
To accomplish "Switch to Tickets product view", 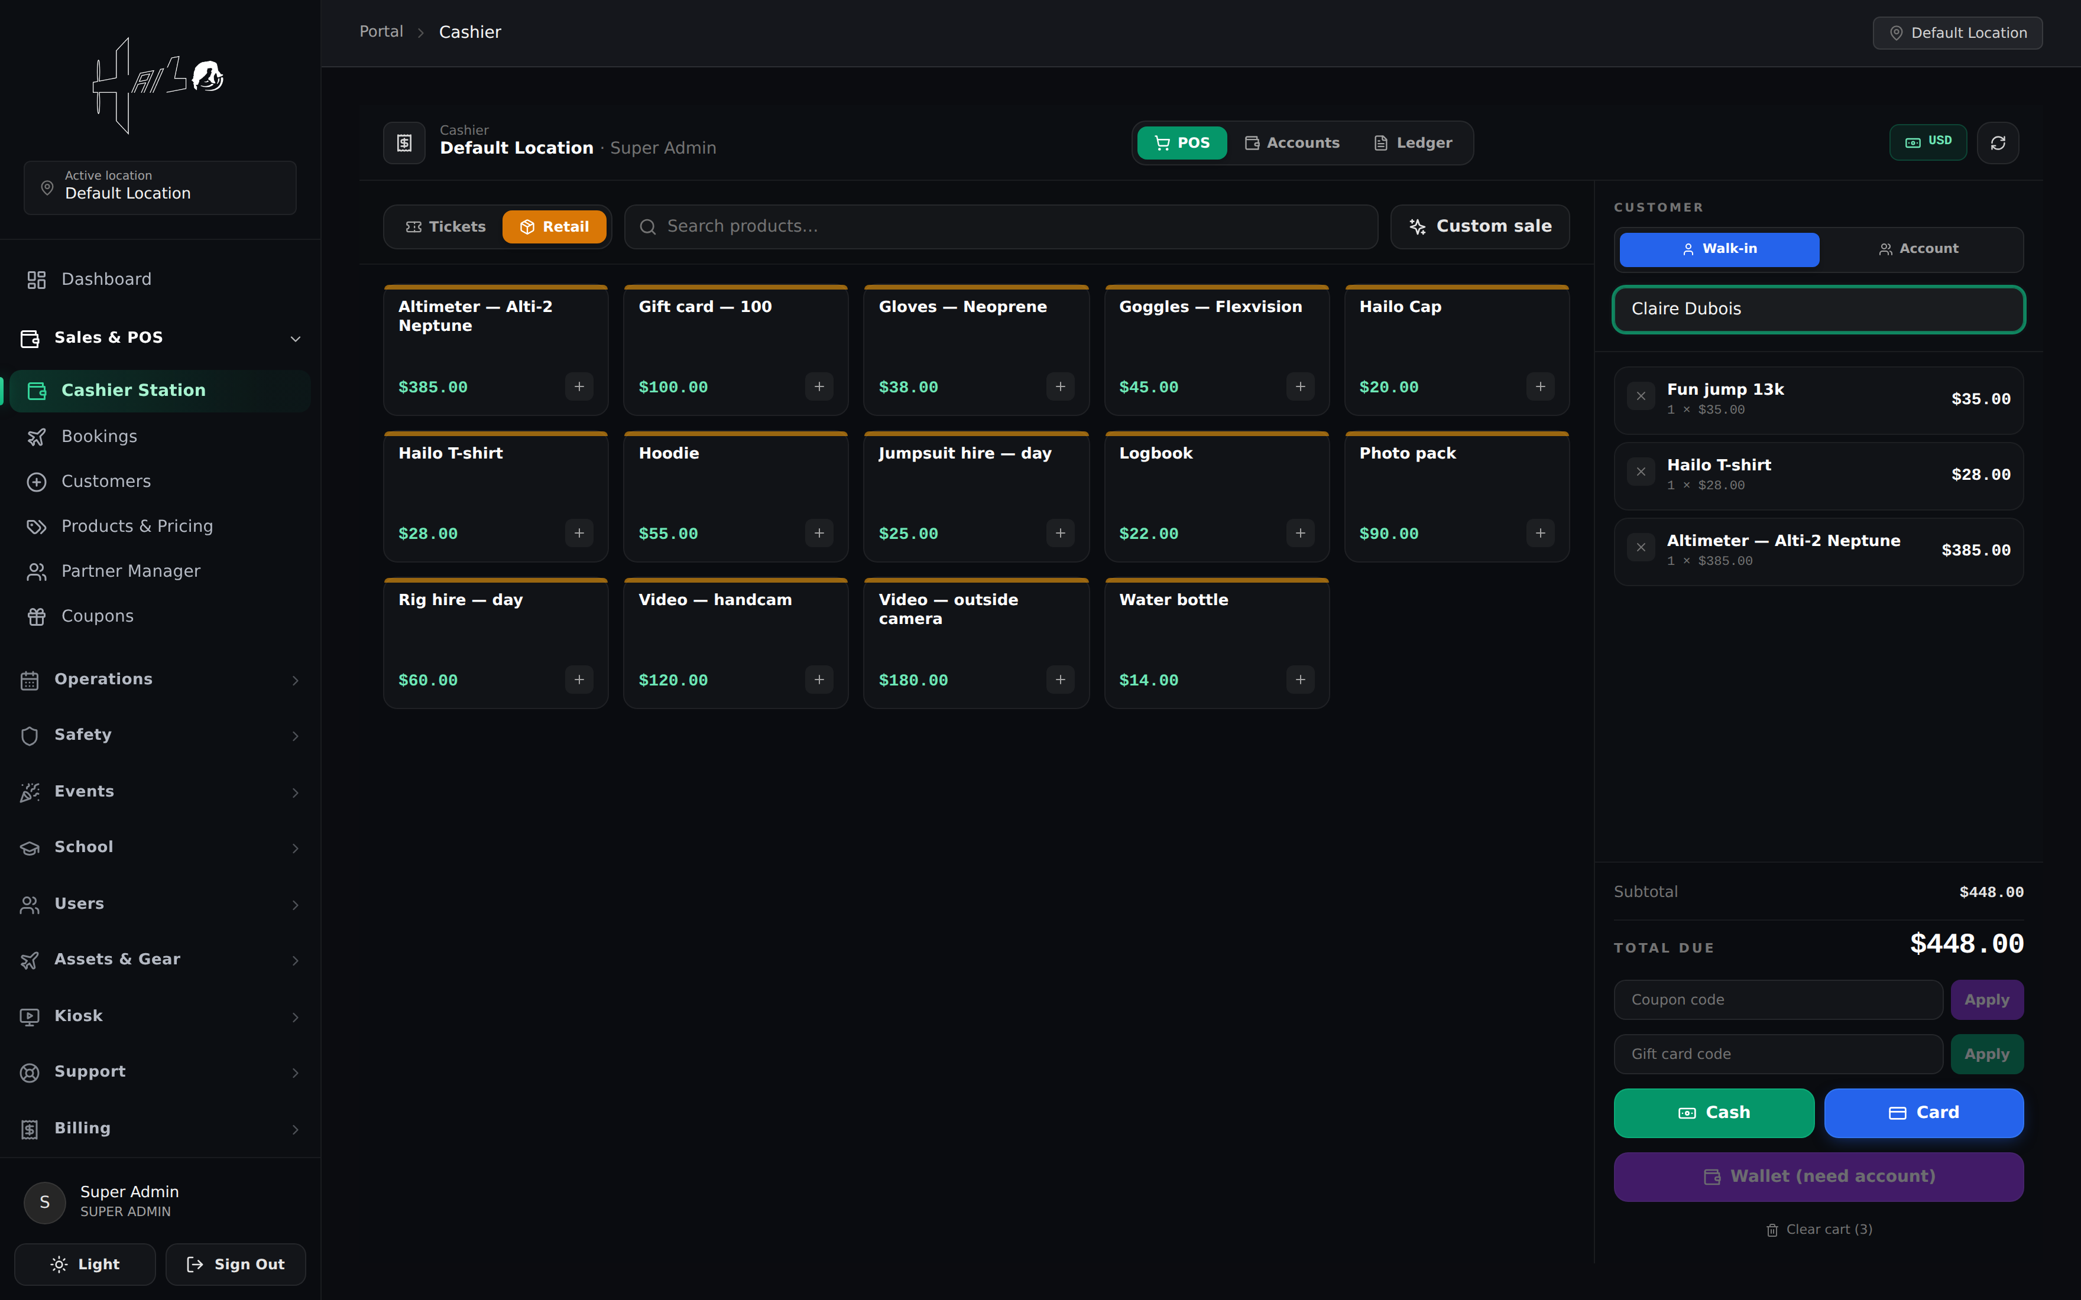I will tap(445, 227).
